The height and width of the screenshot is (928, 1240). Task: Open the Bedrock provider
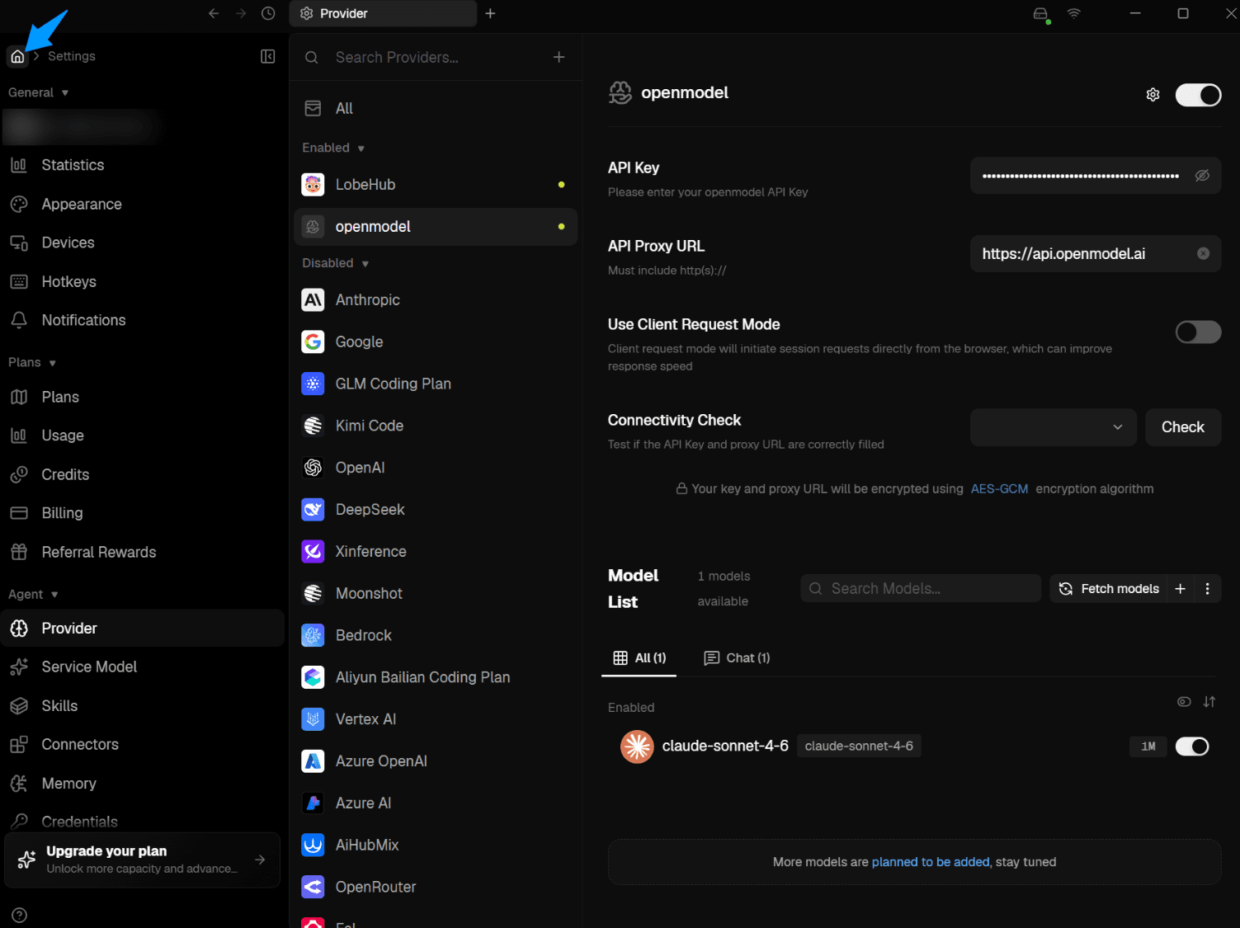[x=436, y=635]
